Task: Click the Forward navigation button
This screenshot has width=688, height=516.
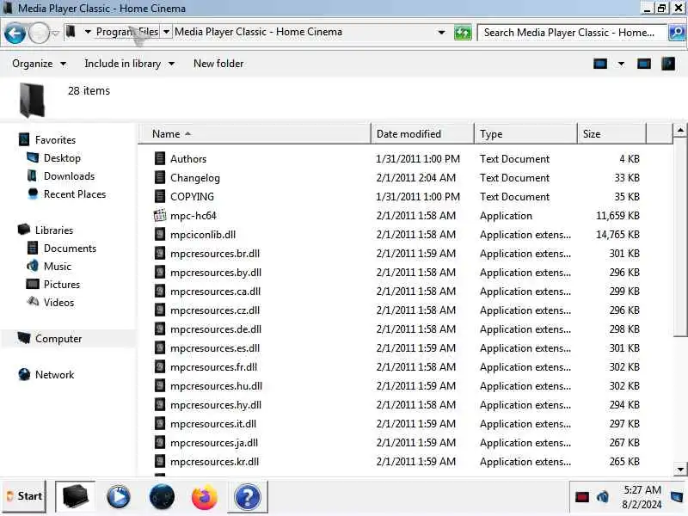Action: coord(39,33)
